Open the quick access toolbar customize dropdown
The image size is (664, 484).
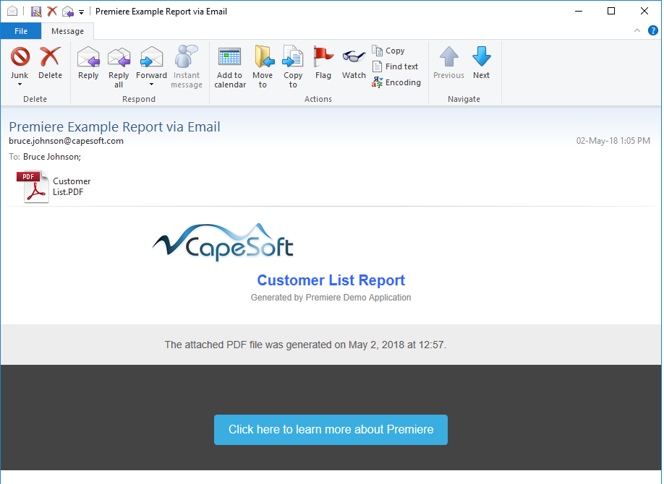tap(81, 12)
